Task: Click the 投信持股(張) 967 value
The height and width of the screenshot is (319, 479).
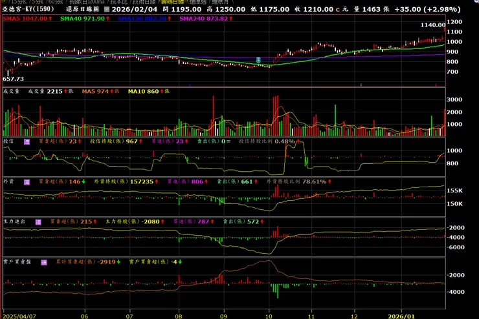Action: point(131,141)
